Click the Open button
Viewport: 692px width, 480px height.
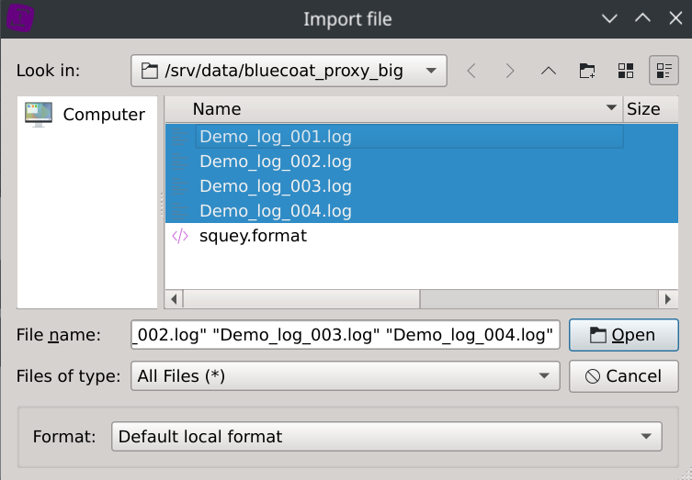(x=623, y=335)
